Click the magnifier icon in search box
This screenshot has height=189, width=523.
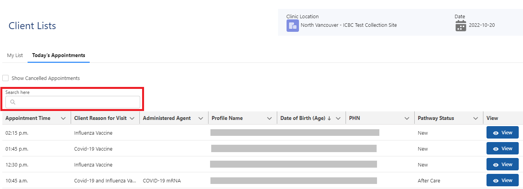(x=13, y=102)
